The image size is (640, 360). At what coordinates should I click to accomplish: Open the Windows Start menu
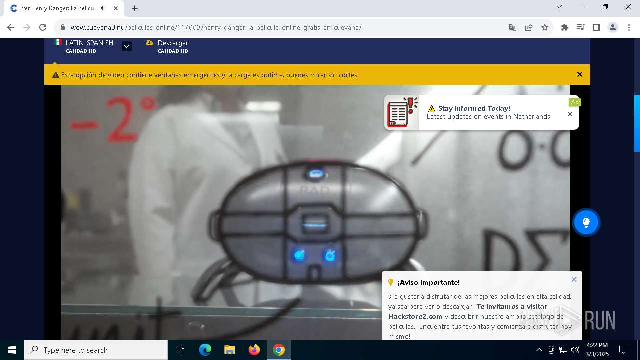point(12,350)
